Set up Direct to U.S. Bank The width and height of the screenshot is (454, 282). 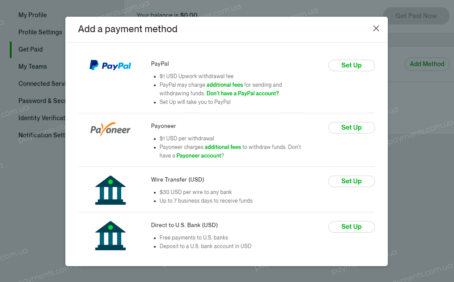351,227
